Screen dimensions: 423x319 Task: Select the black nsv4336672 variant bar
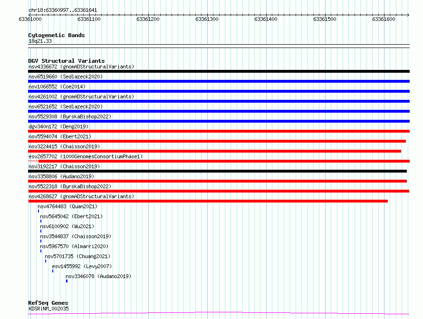click(219, 71)
